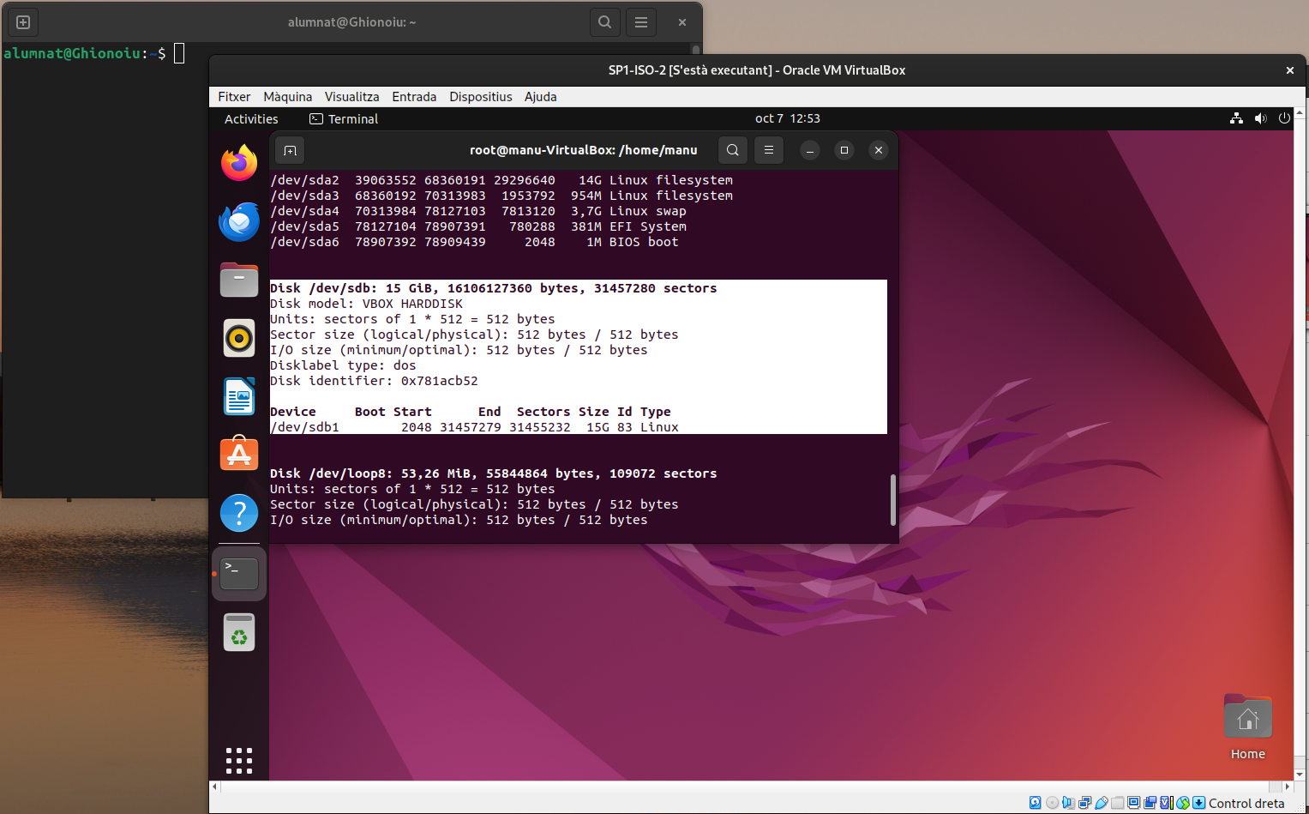The height and width of the screenshot is (814, 1309).
Task: Launch Thunderbird mail from the dock
Action: click(239, 222)
